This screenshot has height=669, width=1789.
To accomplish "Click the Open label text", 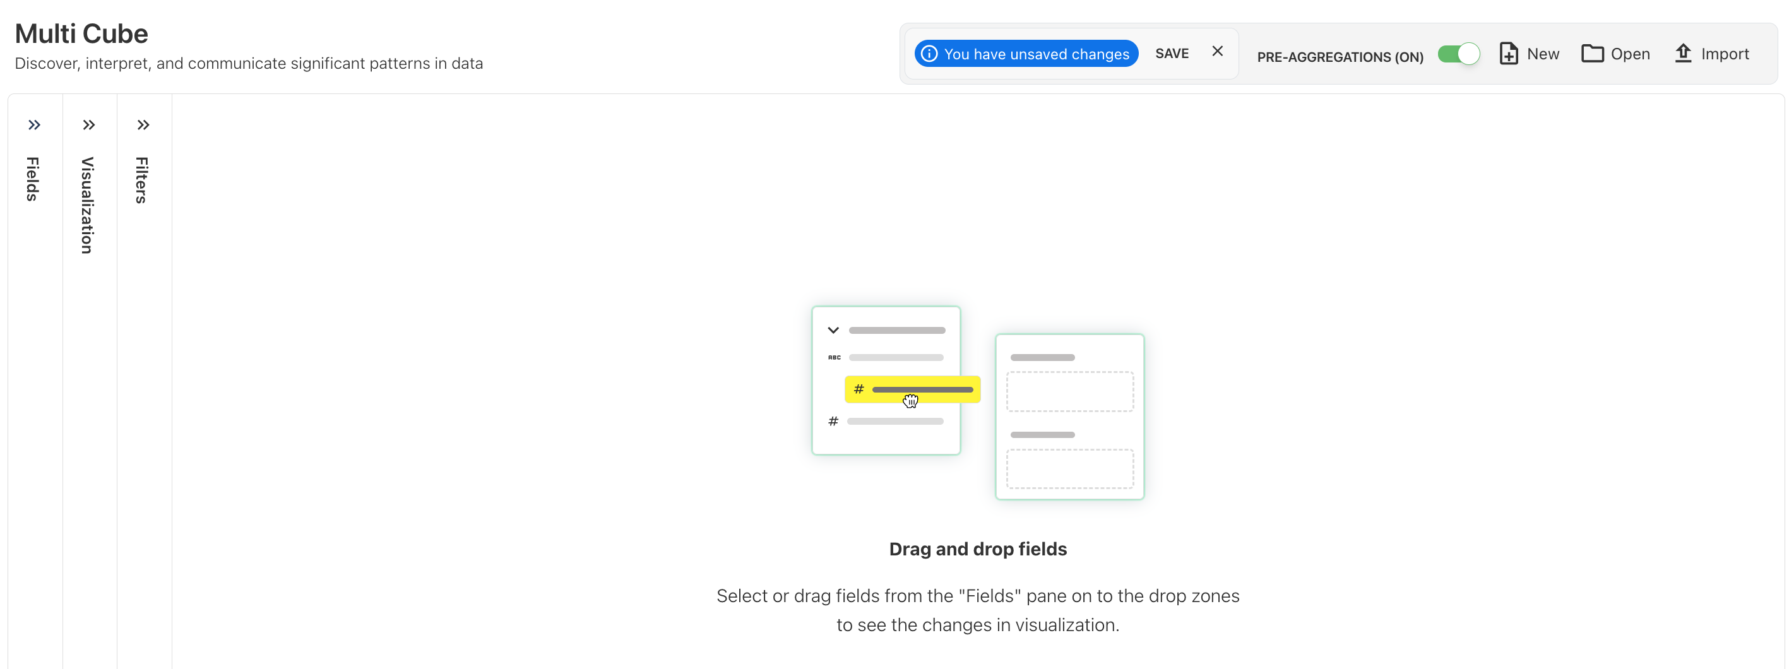I will point(1630,54).
